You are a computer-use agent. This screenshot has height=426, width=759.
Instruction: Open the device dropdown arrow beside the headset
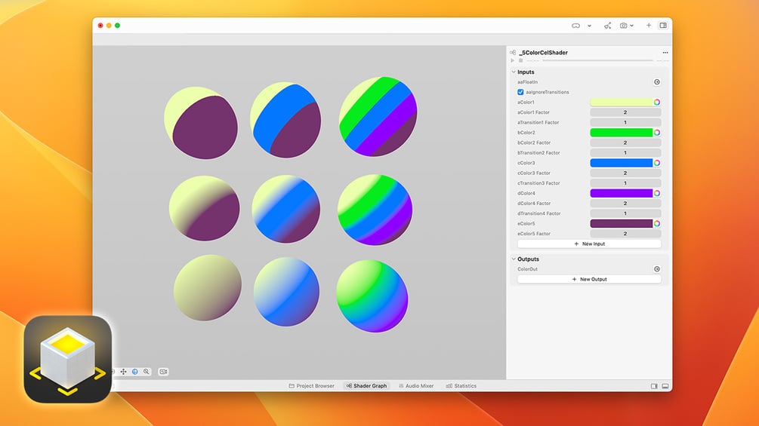(x=589, y=26)
